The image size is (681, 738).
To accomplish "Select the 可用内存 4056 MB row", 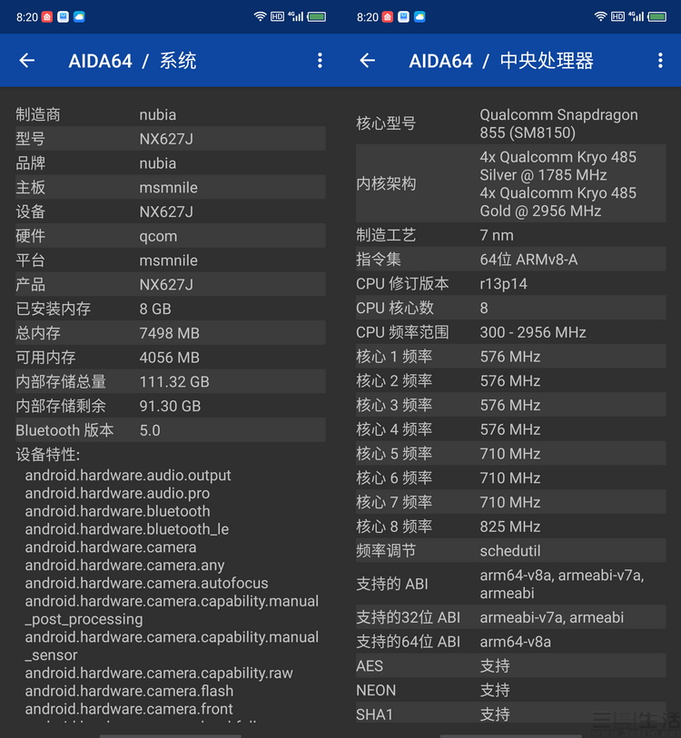I will pos(171,358).
